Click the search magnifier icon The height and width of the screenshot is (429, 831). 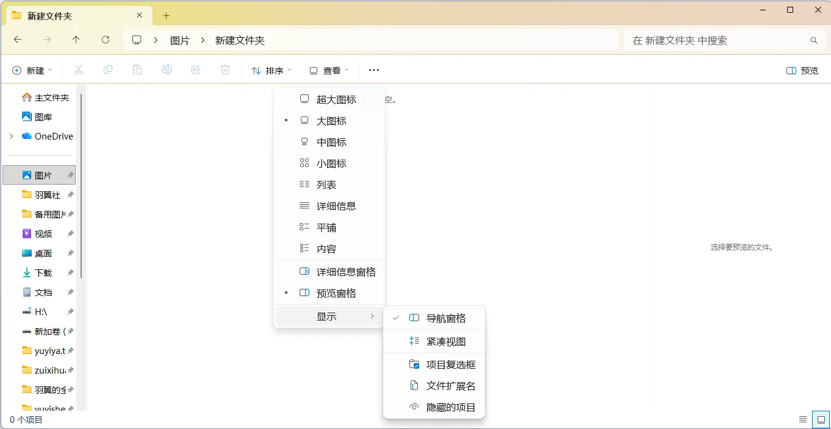click(x=814, y=40)
